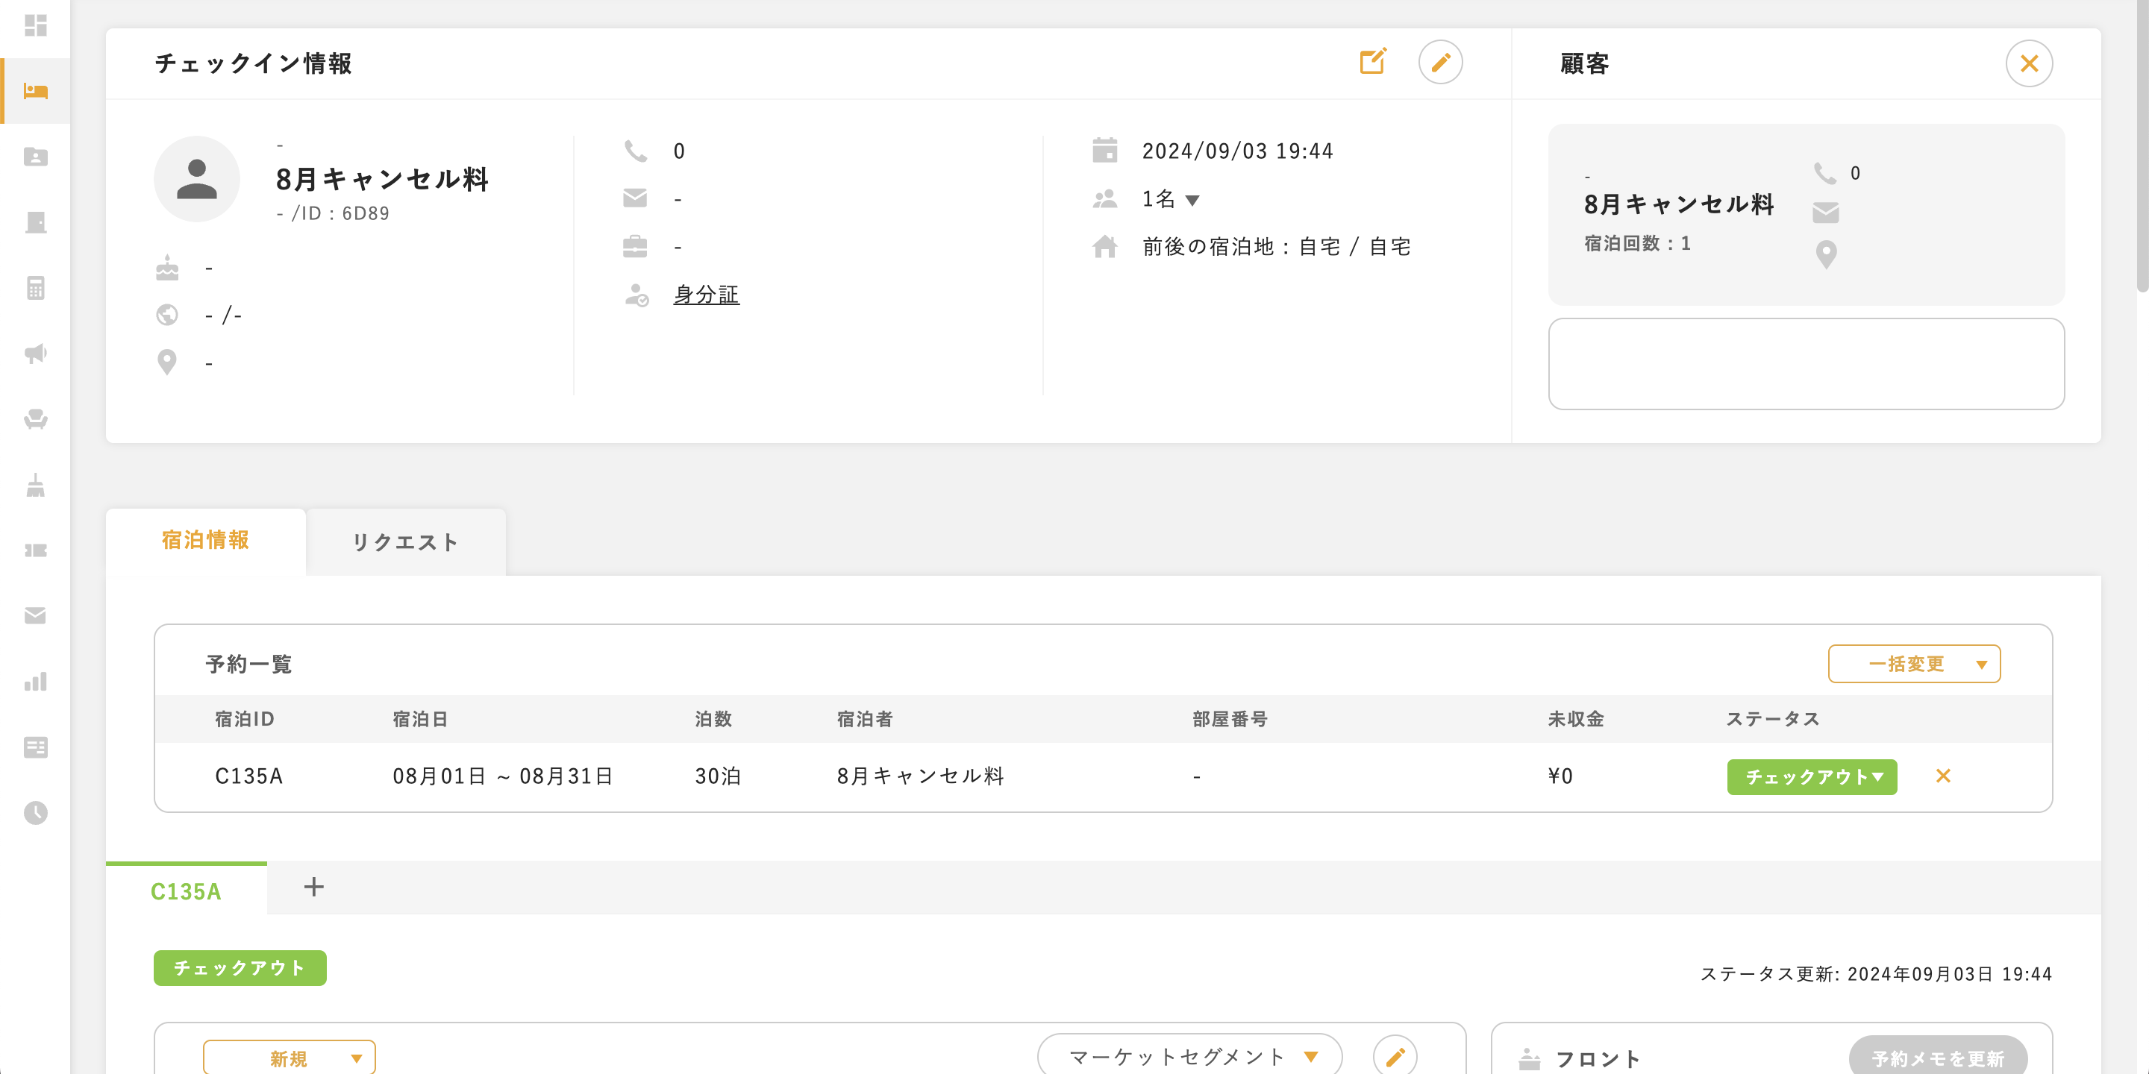Open the 新規 dropdown
The height and width of the screenshot is (1074, 2149).
[x=289, y=1058]
